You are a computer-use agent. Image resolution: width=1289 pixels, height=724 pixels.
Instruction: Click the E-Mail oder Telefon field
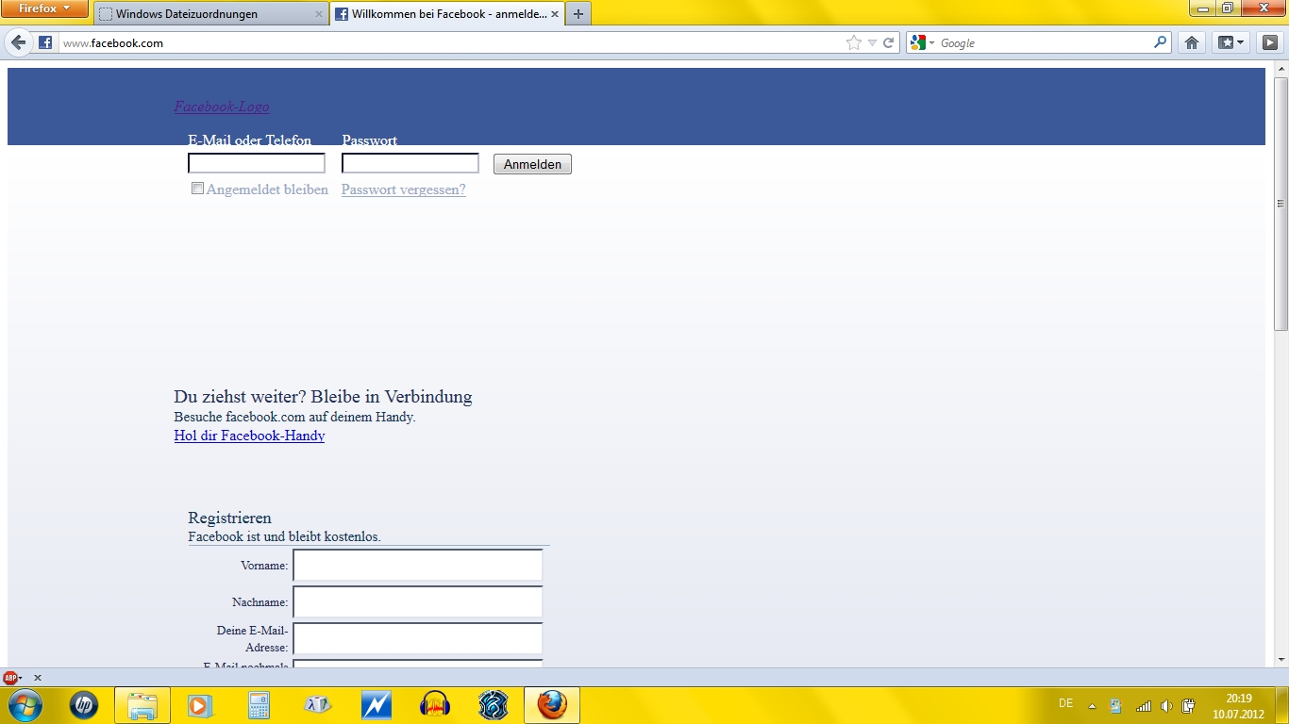click(257, 163)
